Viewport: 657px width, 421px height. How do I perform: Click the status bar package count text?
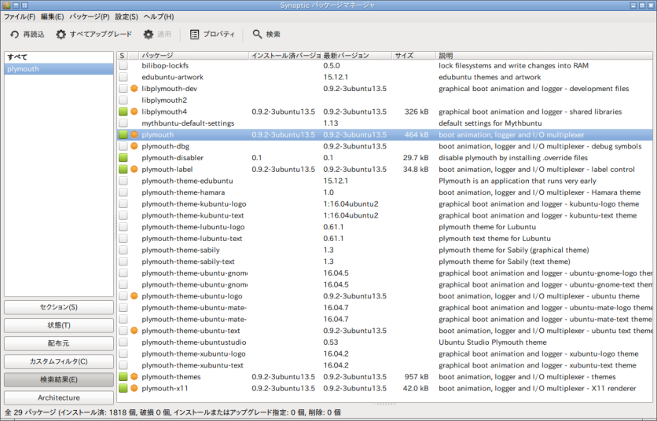click(173, 412)
